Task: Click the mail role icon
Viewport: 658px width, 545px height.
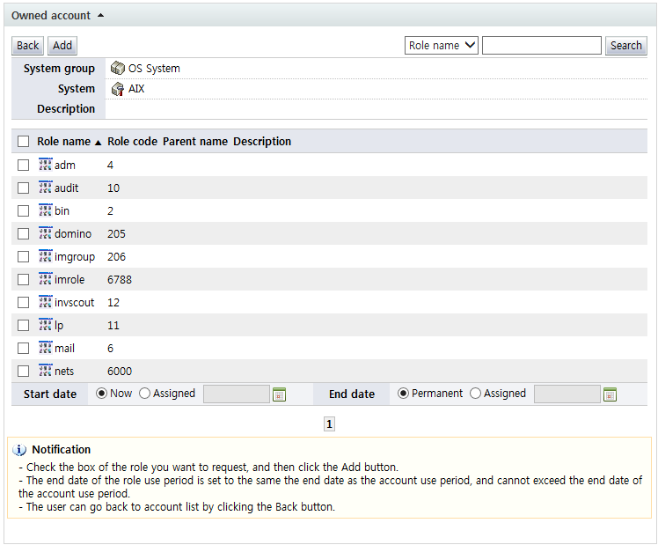Action: point(46,348)
